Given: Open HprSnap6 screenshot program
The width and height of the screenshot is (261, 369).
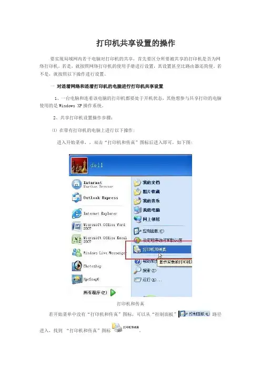Looking at the screenshot, I should [85, 279].
